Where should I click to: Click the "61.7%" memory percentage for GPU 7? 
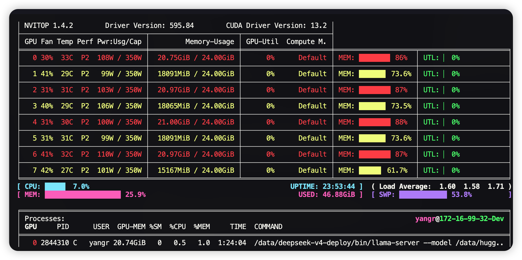tap(397, 170)
